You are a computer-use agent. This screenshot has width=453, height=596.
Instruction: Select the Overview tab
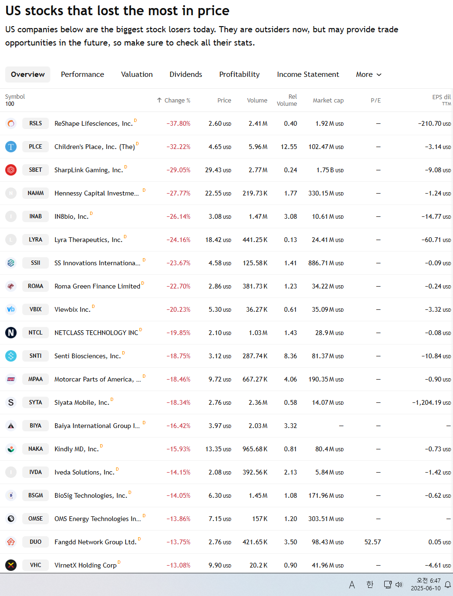point(28,74)
